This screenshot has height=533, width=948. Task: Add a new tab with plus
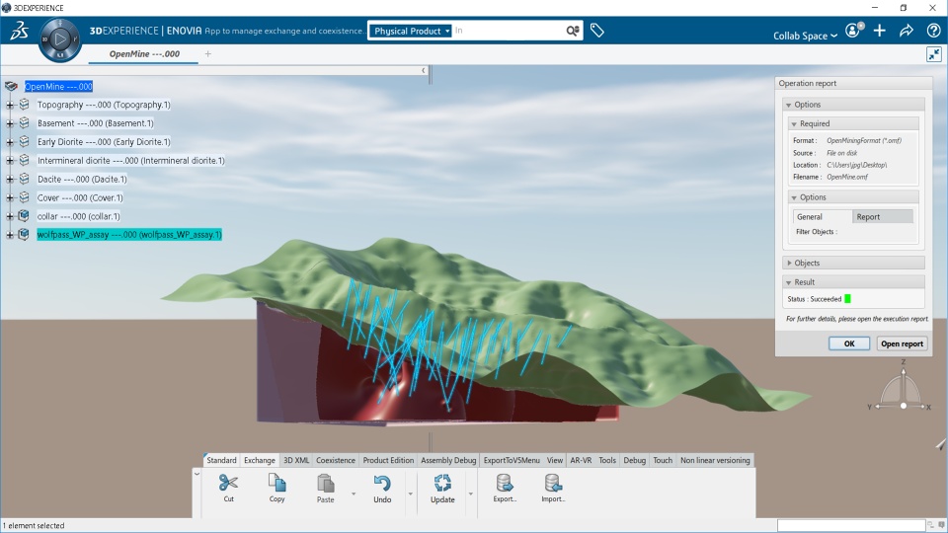pyautogui.click(x=208, y=53)
